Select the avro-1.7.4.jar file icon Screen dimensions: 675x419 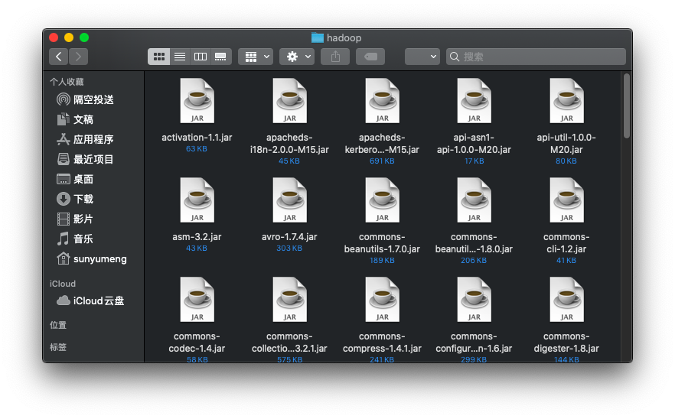(x=290, y=200)
